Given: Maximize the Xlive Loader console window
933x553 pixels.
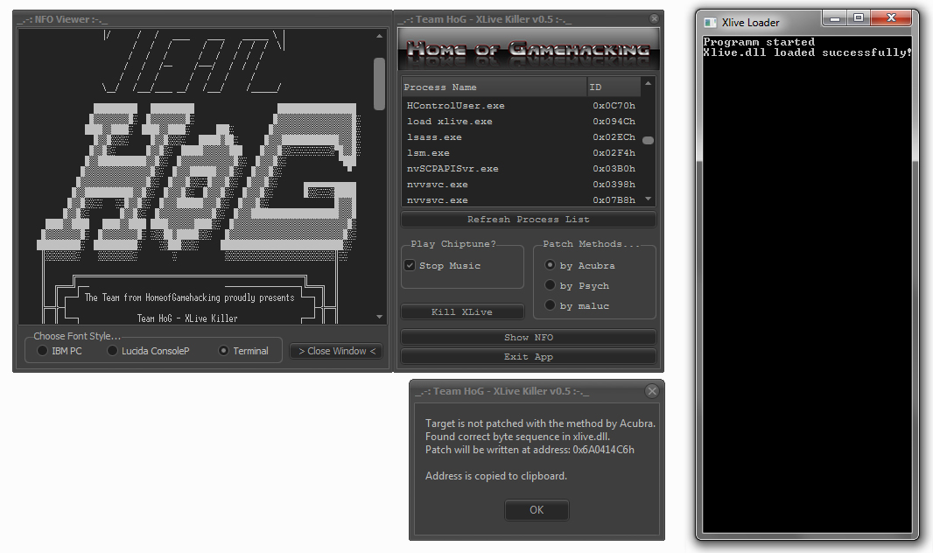Looking at the screenshot, I should pos(859,18).
